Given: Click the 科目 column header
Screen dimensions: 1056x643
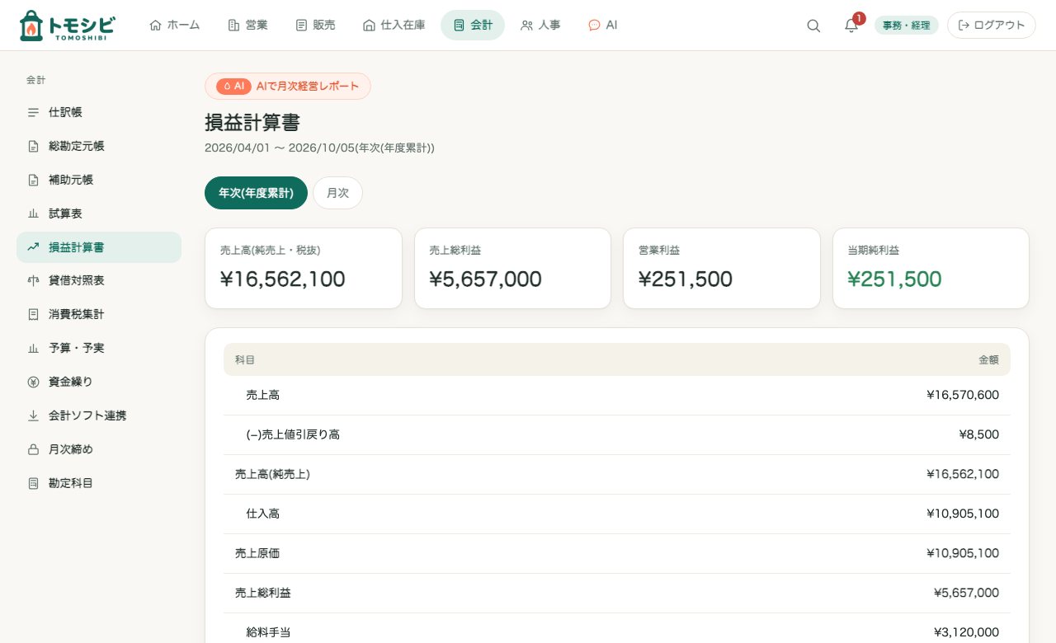Looking at the screenshot, I should click(x=245, y=360).
